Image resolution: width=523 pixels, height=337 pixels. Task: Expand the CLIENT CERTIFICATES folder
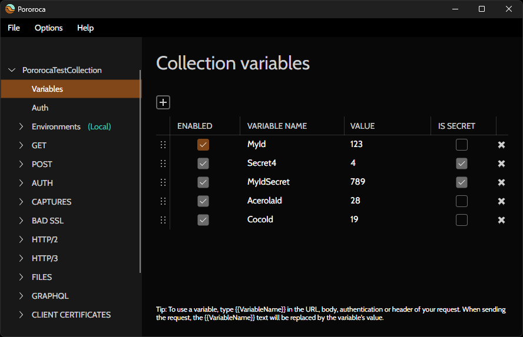[x=21, y=315]
